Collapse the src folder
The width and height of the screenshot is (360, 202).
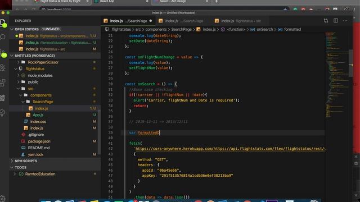pyautogui.click(x=19, y=89)
